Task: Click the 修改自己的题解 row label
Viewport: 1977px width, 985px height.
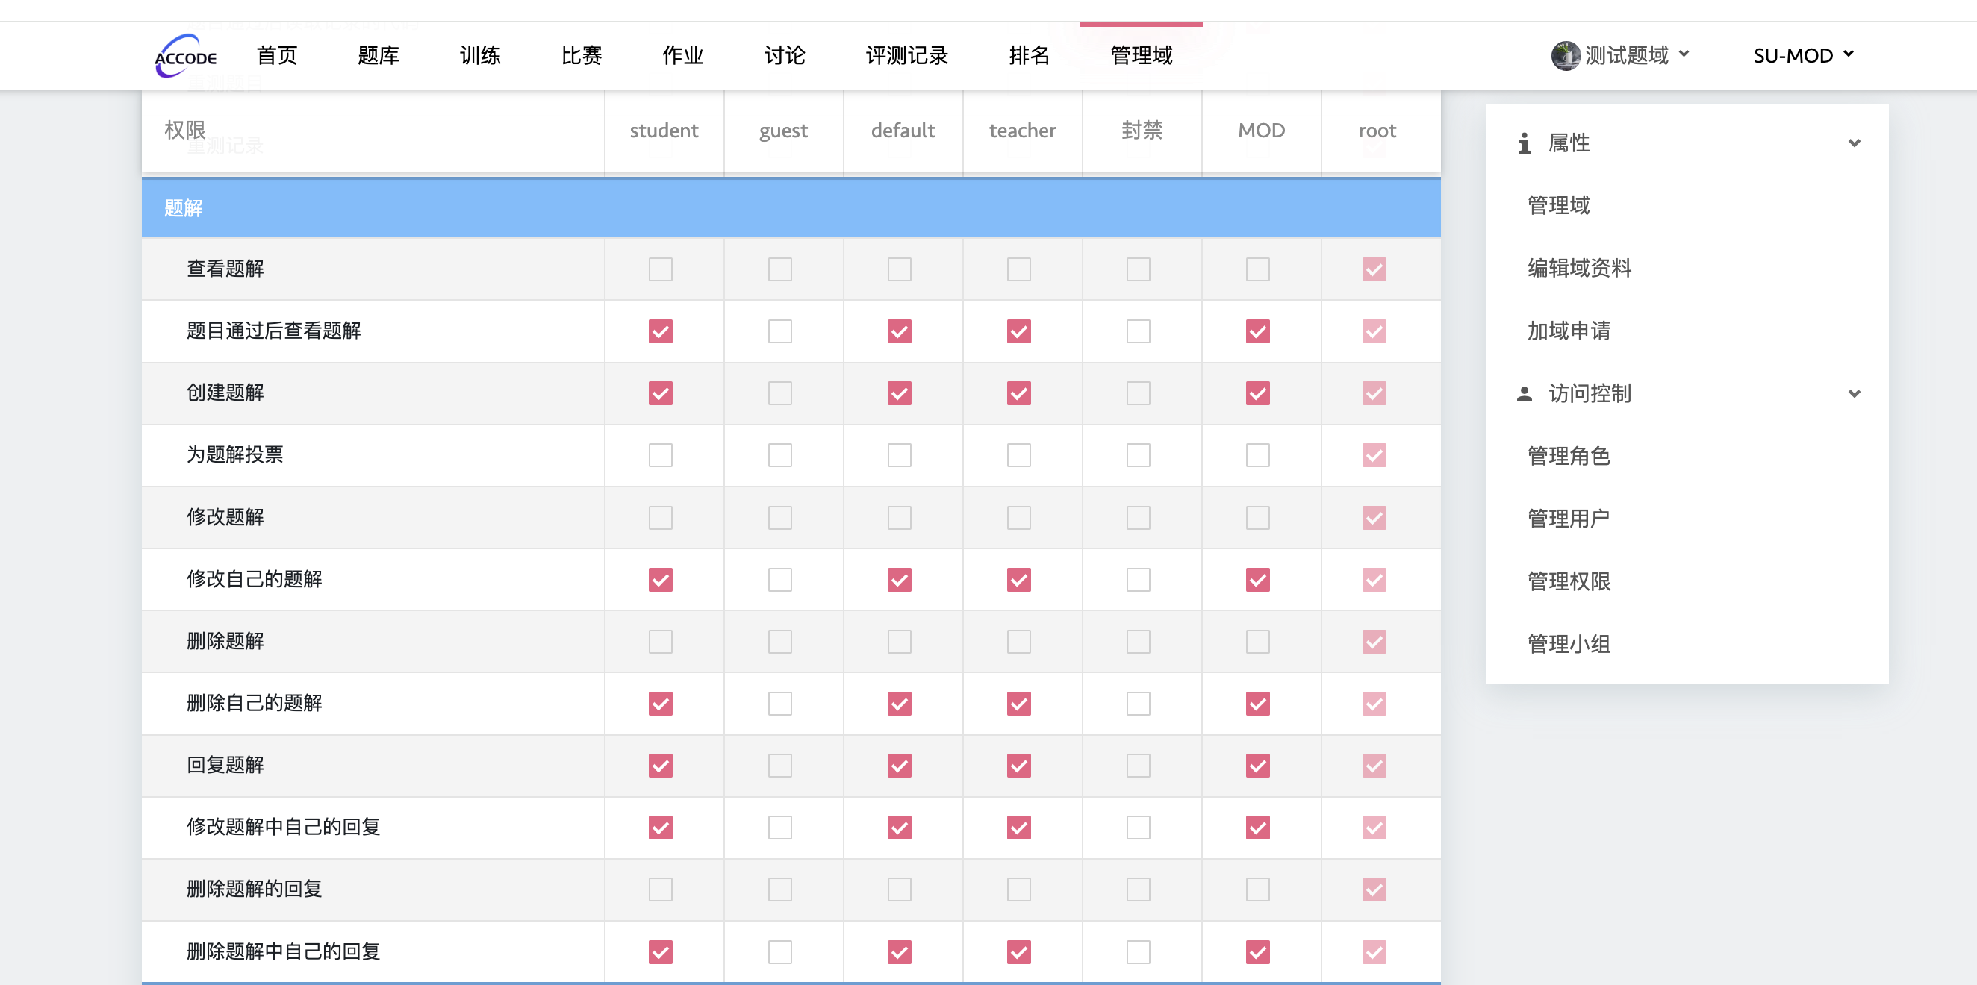Action: click(x=254, y=579)
